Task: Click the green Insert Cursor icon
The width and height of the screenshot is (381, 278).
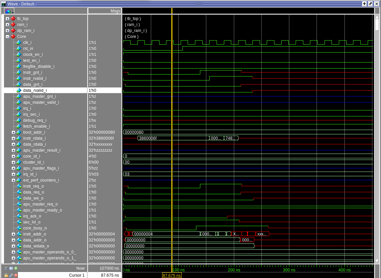Action: pyautogui.click(x=16, y=268)
